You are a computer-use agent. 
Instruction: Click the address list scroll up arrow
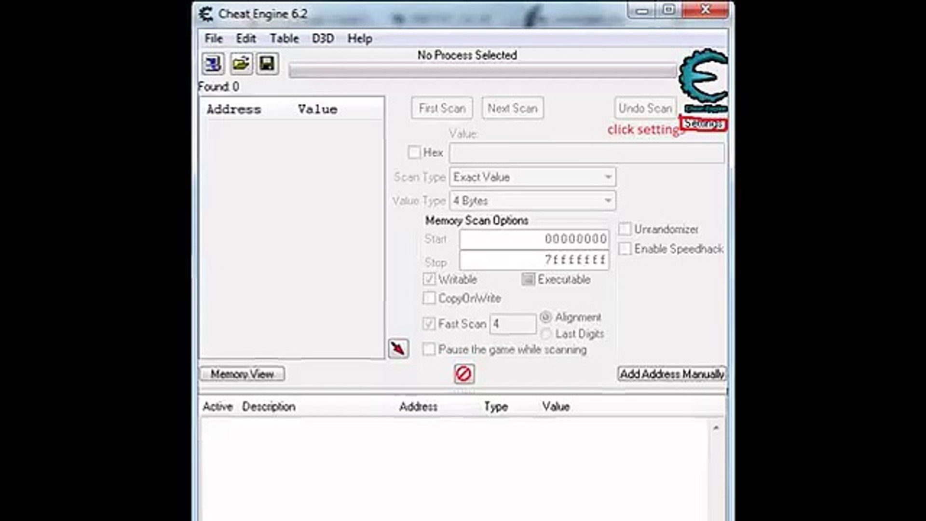pos(716,428)
